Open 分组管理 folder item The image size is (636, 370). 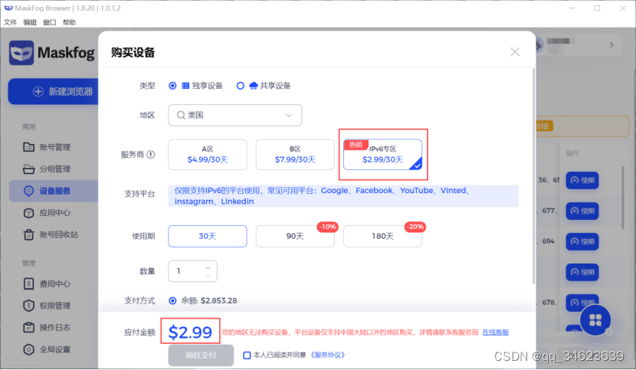coord(54,169)
